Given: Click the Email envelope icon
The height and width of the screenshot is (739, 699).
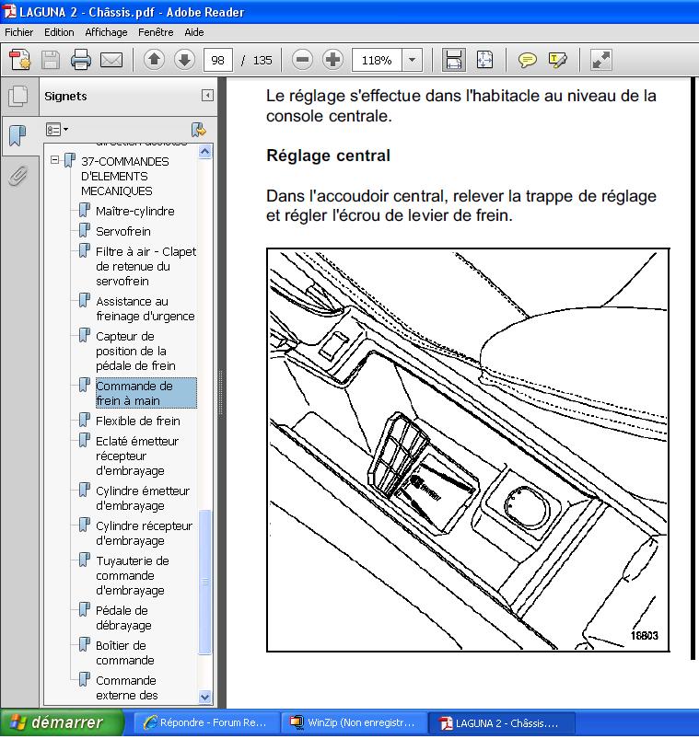Looking at the screenshot, I should coord(111,60).
